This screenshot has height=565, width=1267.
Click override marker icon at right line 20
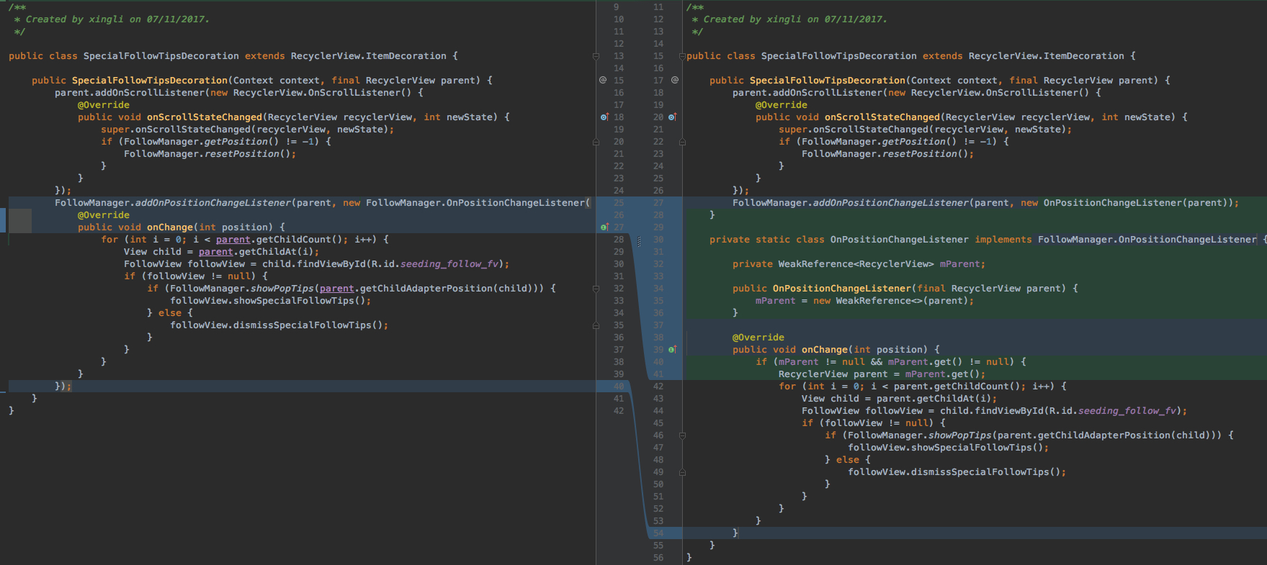pyautogui.click(x=672, y=117)
